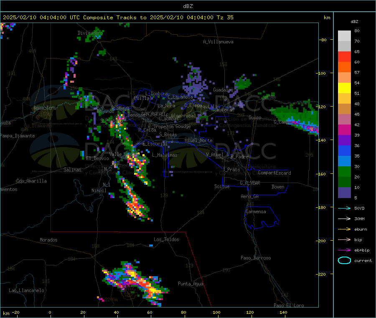Click the 'S_Rosas' map label
This screenshot has width=376, height=318.
[168, 135]
